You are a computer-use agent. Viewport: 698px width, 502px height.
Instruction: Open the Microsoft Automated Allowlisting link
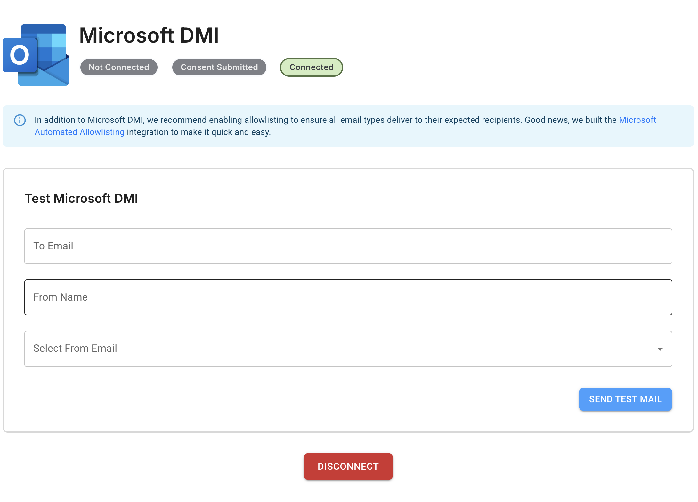(x=637, y=120)
